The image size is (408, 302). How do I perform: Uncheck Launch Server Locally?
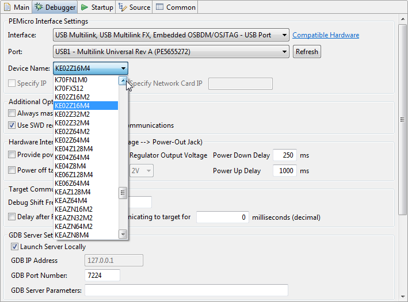tap(14, 247)
